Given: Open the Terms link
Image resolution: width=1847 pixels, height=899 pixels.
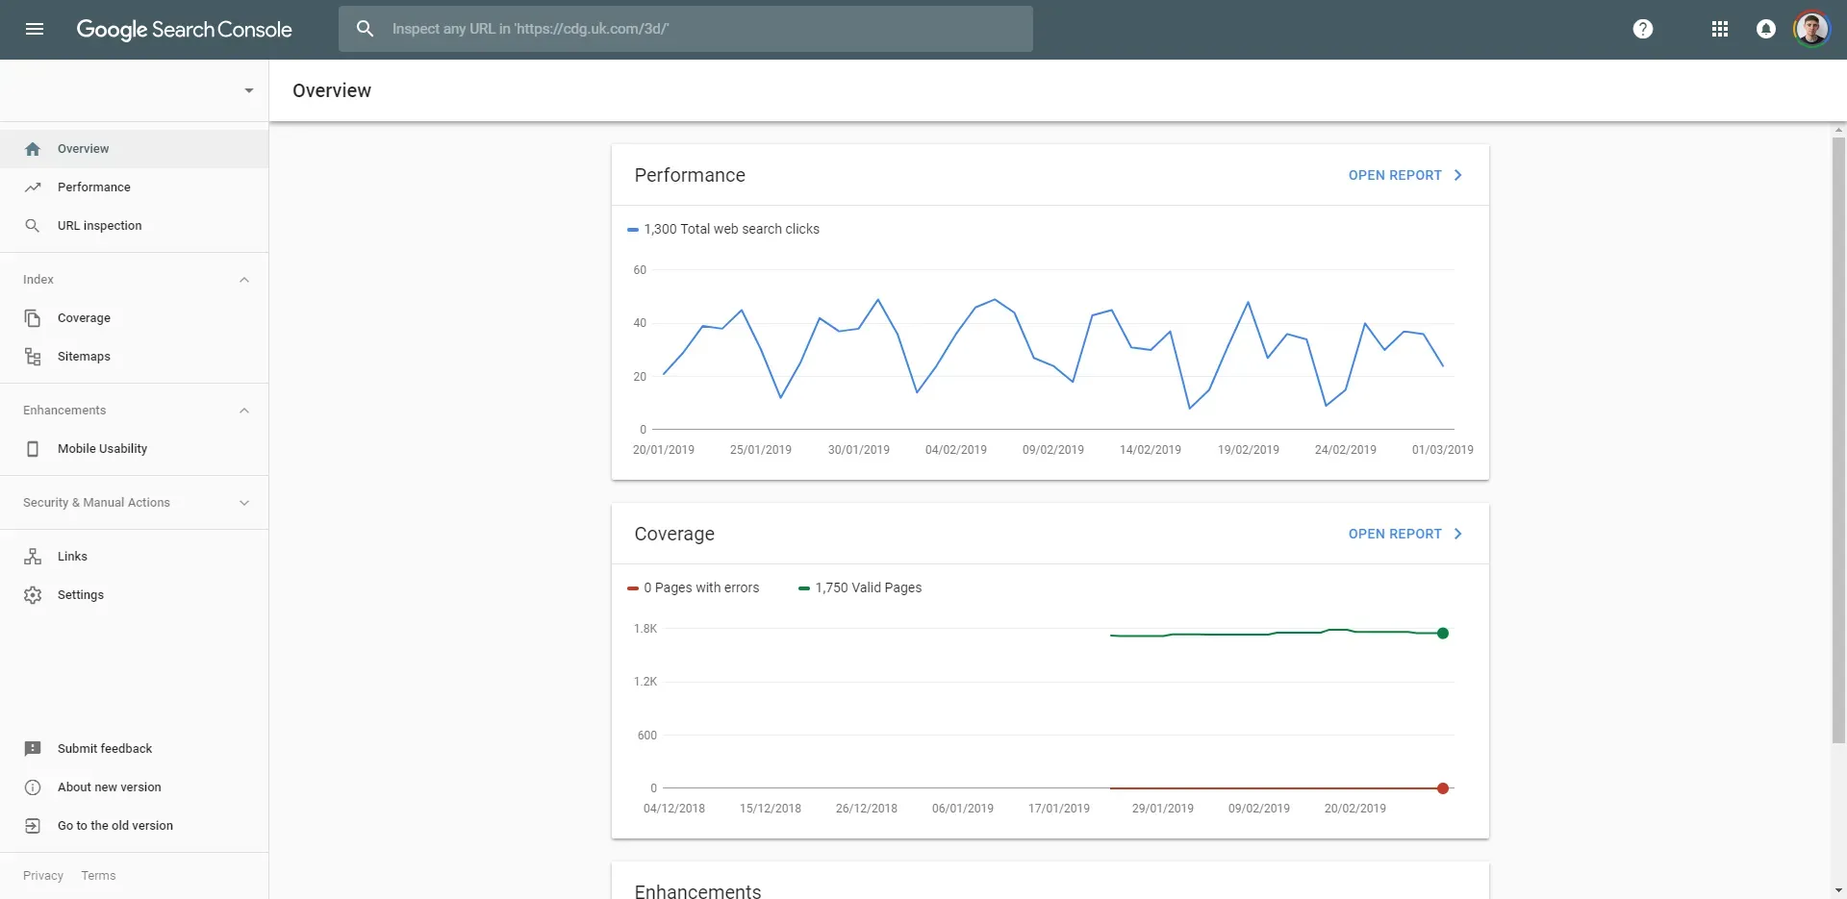Looking at the screenshot, I should click(x=98, y=876).
